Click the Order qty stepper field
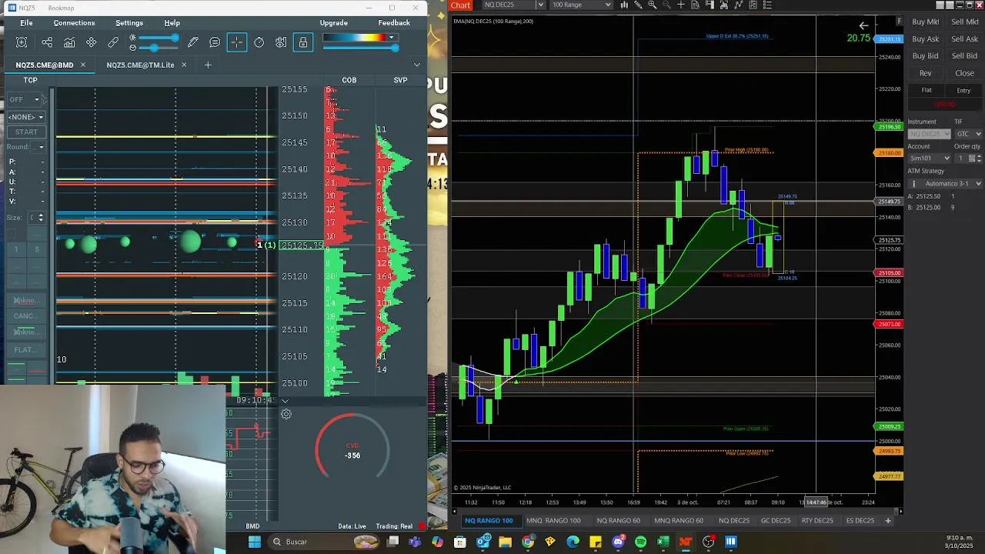Screen dimensions: 985x554 968,159
